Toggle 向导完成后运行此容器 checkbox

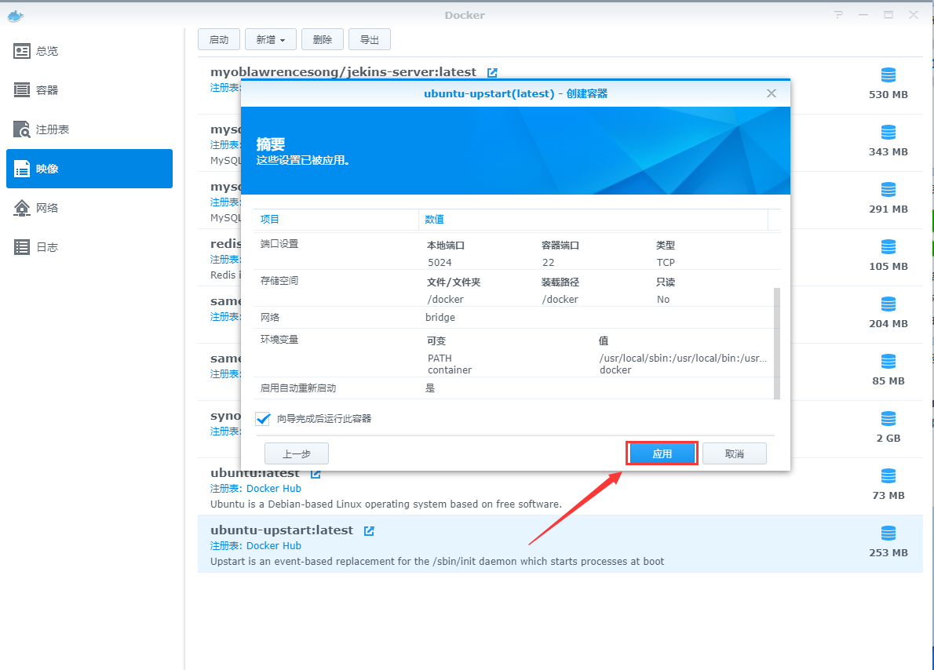(263, 419)
